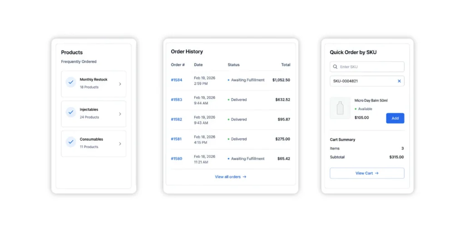The width and height of the screenshot is (465, 232).
Task: Open order #1583
Action: click(x=177, y=100)
